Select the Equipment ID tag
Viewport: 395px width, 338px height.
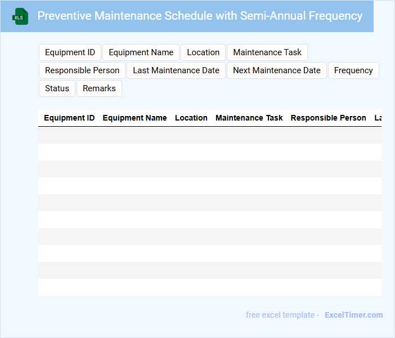click(x=70, y=52)
